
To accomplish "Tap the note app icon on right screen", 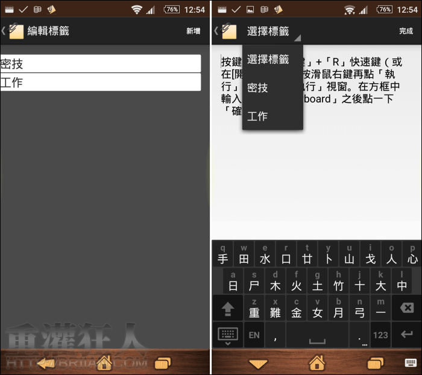I will coord(229,31).
